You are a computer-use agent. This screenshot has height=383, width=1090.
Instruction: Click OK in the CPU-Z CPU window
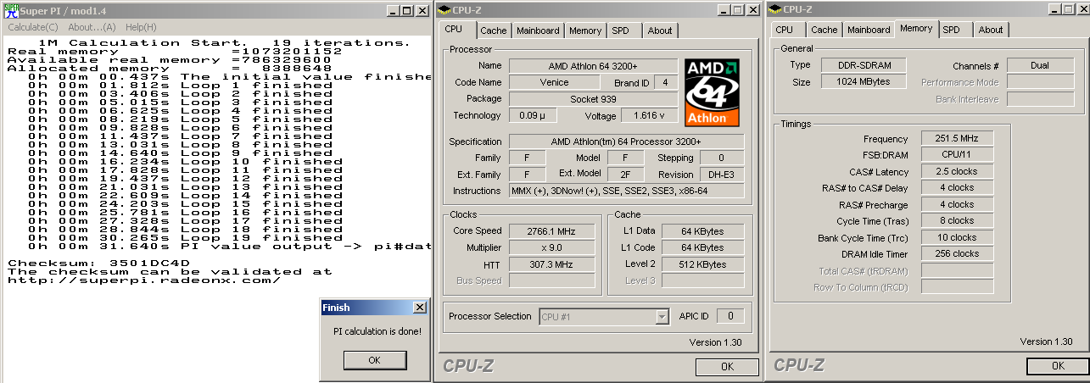727,367
